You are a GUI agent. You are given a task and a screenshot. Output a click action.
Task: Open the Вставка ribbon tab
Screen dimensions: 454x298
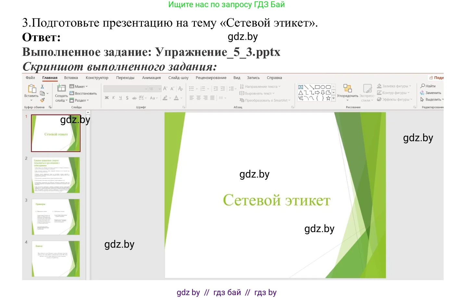pyautogui.click(x=71, y=78)
